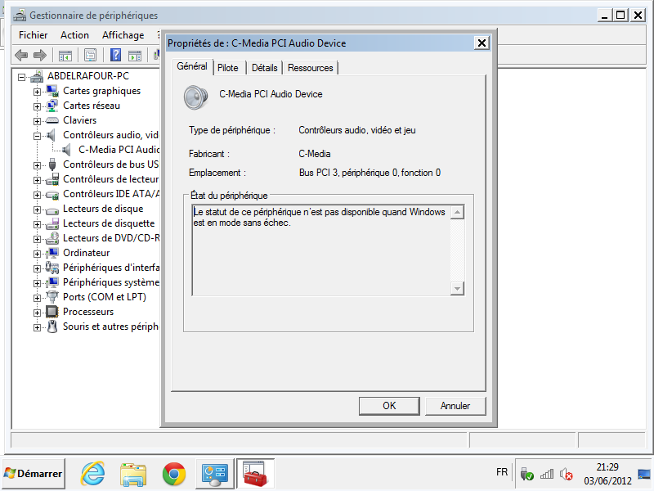This screenshot has width=654, height=491.
Task: Click the Lecteurs de disque drive icon
Action: pos(52,210)
